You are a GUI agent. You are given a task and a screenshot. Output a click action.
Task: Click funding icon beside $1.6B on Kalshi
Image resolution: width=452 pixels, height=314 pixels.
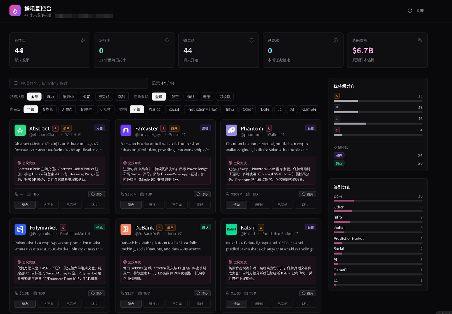point(228,293)
